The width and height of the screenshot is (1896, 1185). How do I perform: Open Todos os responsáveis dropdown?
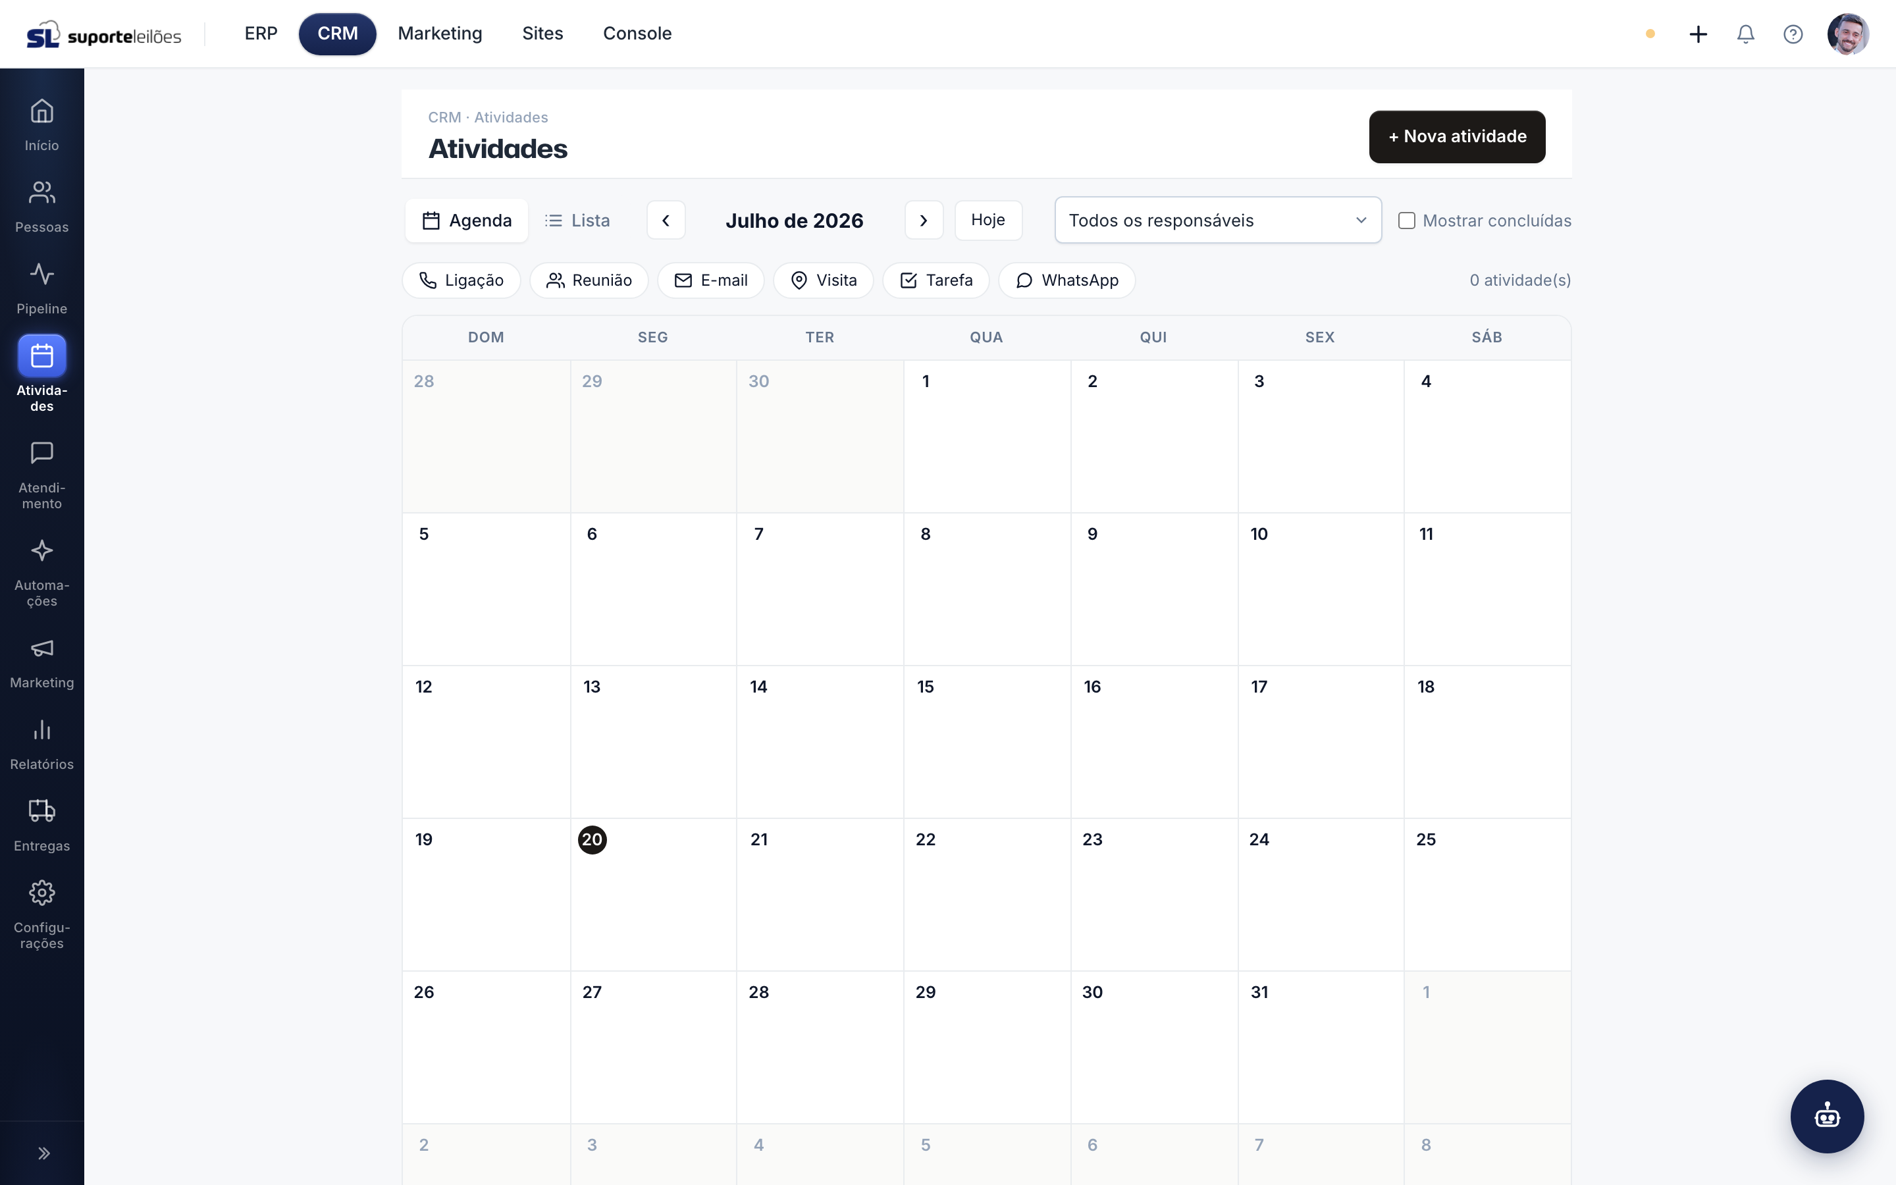[x=1217, y=221]
